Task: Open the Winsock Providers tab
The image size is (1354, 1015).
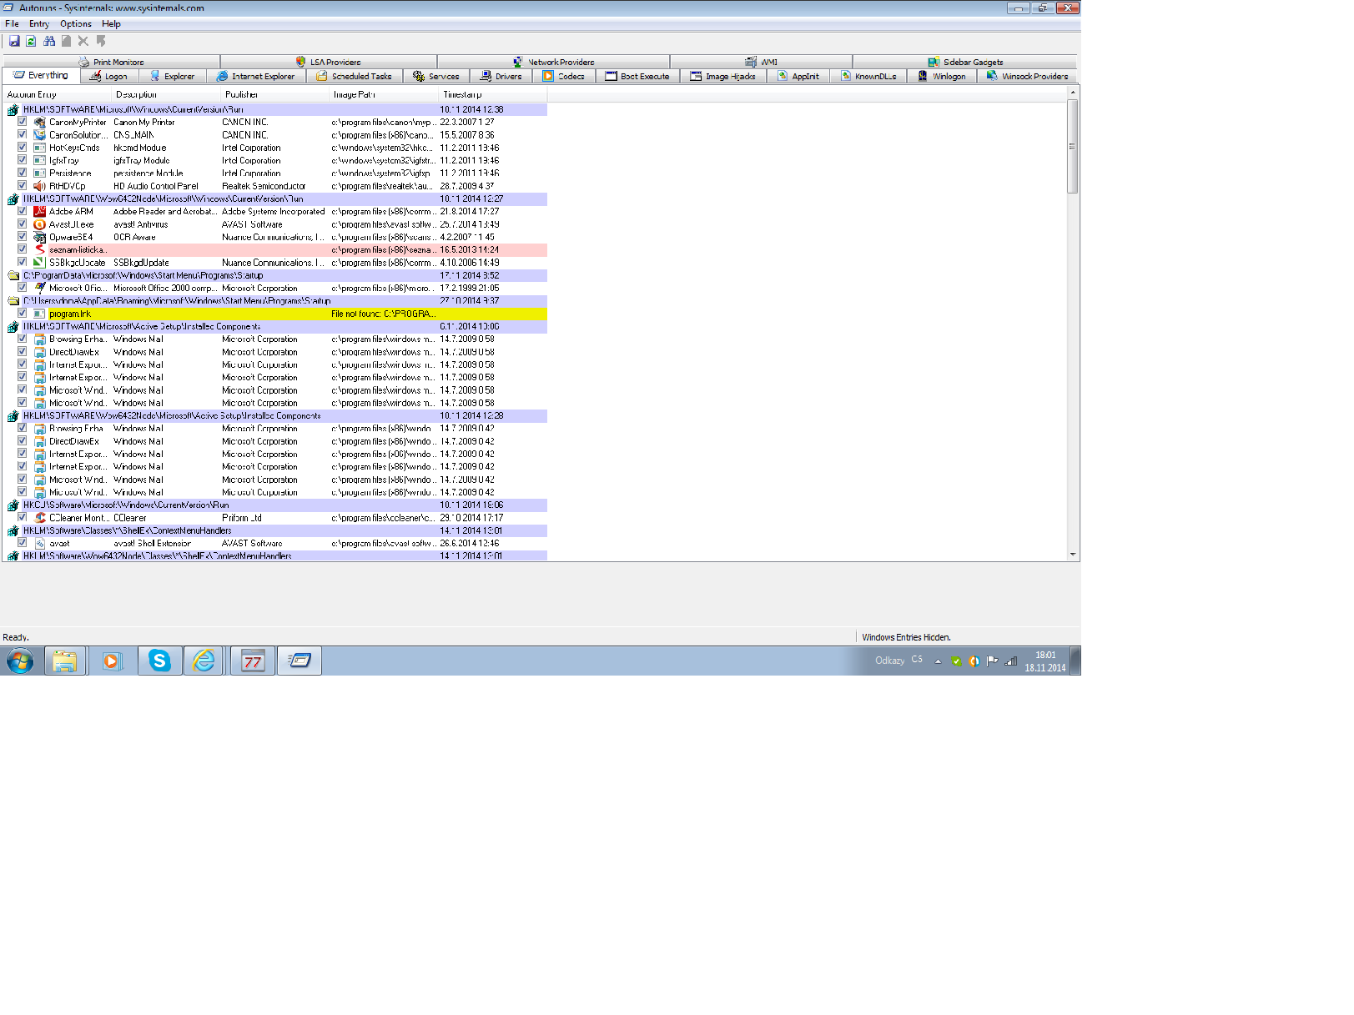Action: pos(1027,77)
